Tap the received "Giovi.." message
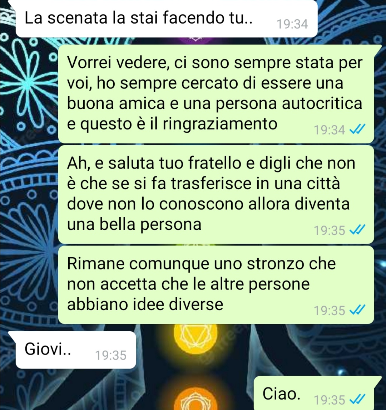This screenshot has height=410, width=386. point(76,350)
